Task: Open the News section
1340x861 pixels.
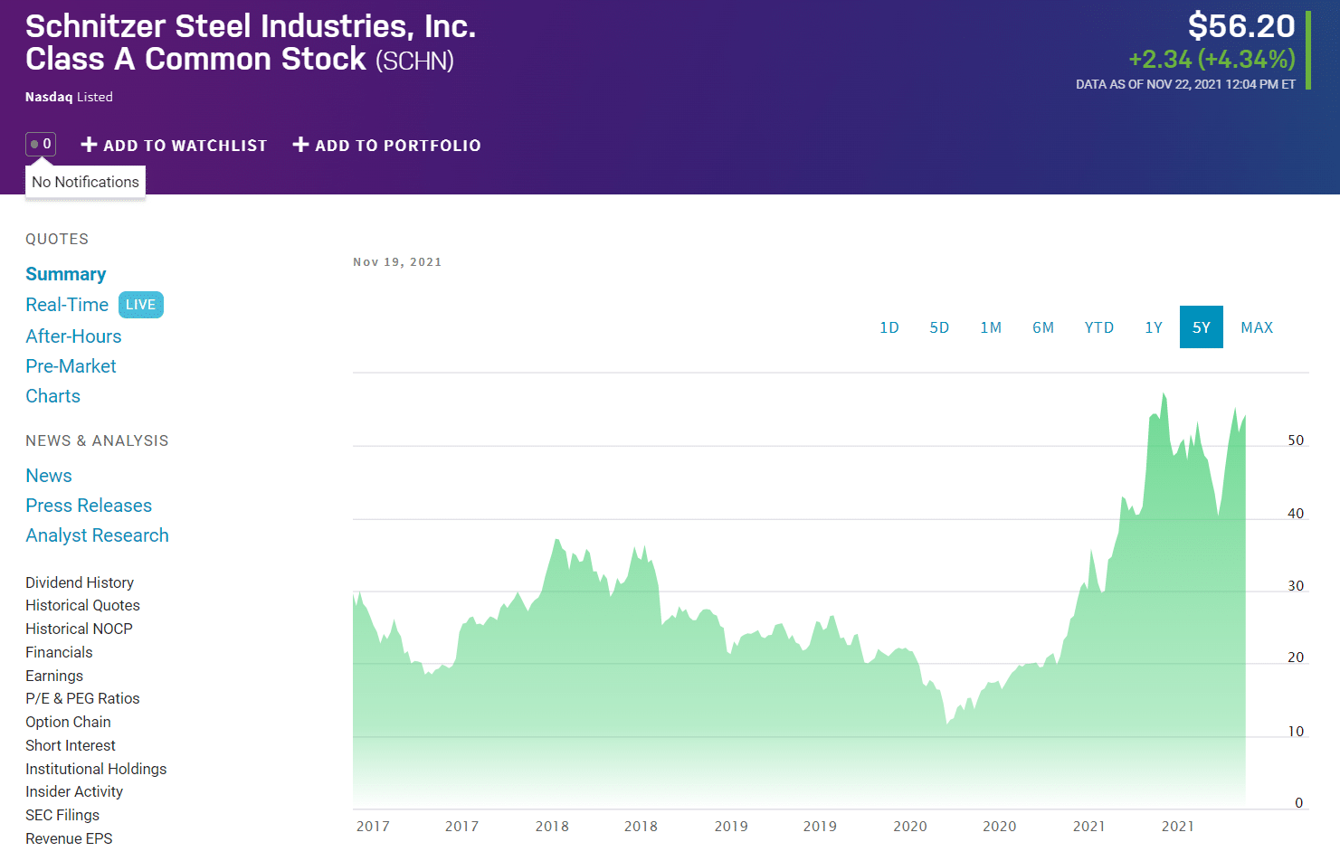Action: coord(49,476)
